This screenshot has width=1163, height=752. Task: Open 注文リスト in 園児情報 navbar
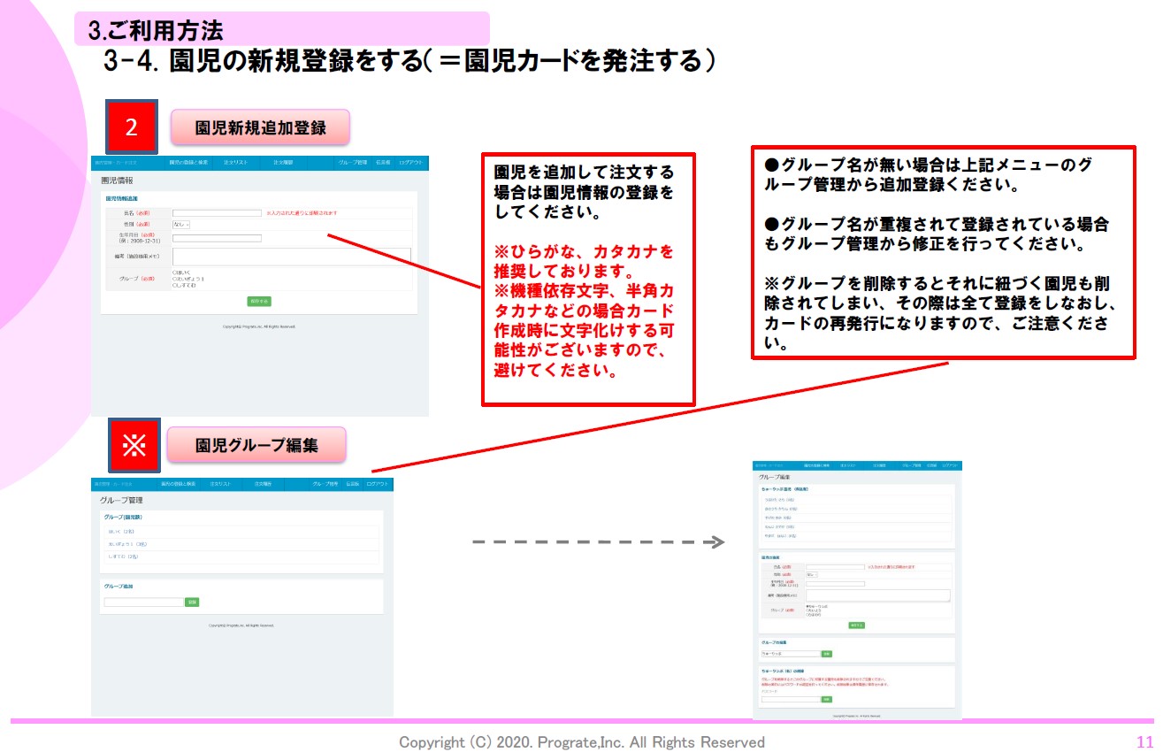[236, 163]
